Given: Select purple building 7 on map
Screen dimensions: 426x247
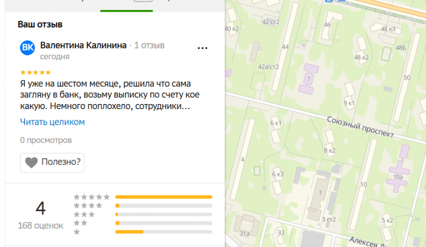Looking at the screenshot, I should click(308, 79).
